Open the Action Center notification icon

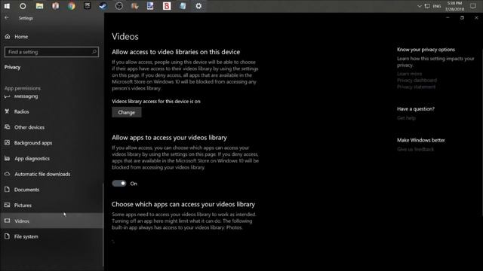(473, 6)
